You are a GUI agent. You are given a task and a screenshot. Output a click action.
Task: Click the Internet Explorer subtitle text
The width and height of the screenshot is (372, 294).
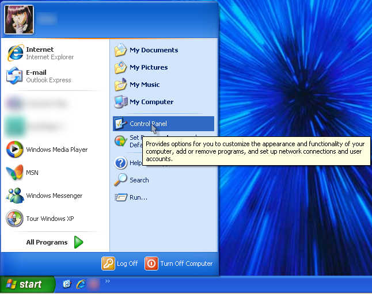50,57
